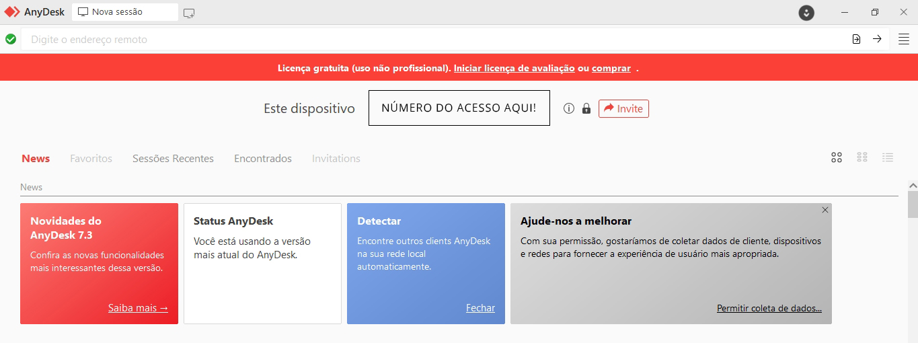Click the Detectar card title
Viewport: 918px width, 343px height.
[379, 221]
